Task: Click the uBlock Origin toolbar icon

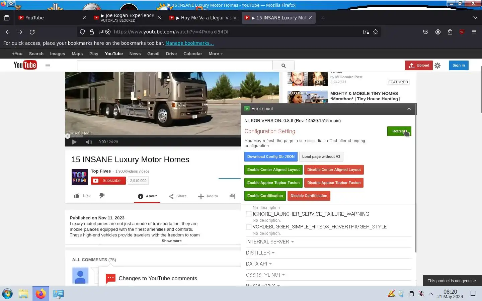Action: 462,32
